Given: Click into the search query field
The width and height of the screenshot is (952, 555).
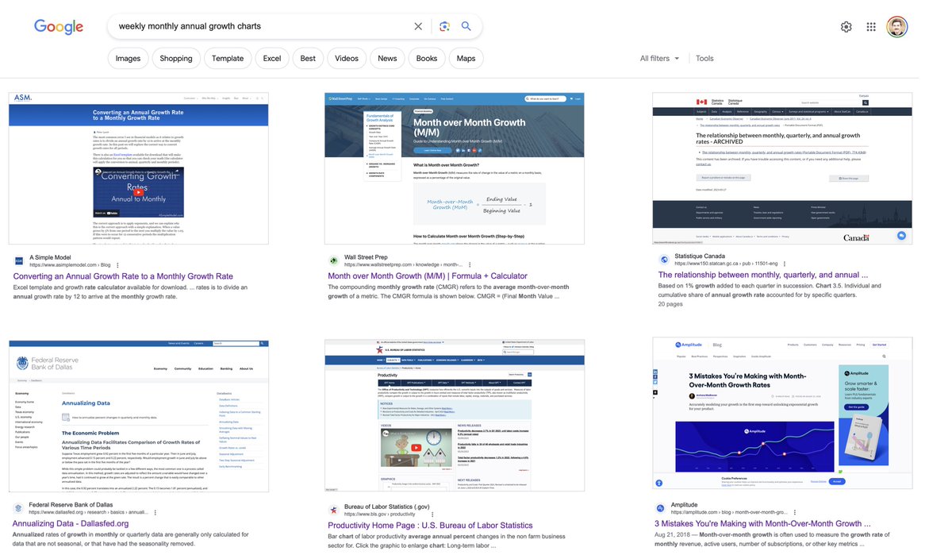Looking at the screenshot, I should click(x=262, y=26).
